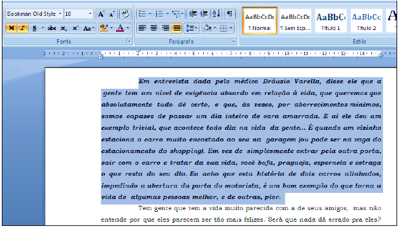Click the left indent marker on ruler
Image resolution: width=399 pixels, height=229 pixels.
(101, 56)
